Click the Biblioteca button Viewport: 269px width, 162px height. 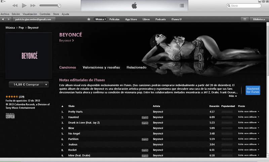[259, 19]
